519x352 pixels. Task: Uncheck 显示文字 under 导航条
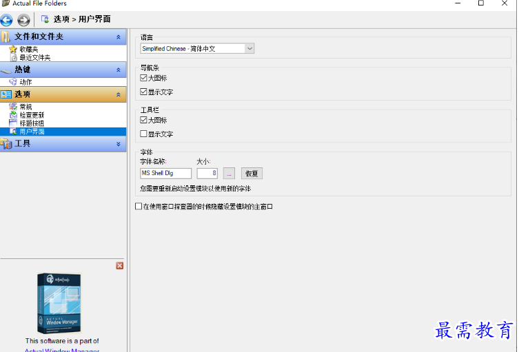click(143, 92)
